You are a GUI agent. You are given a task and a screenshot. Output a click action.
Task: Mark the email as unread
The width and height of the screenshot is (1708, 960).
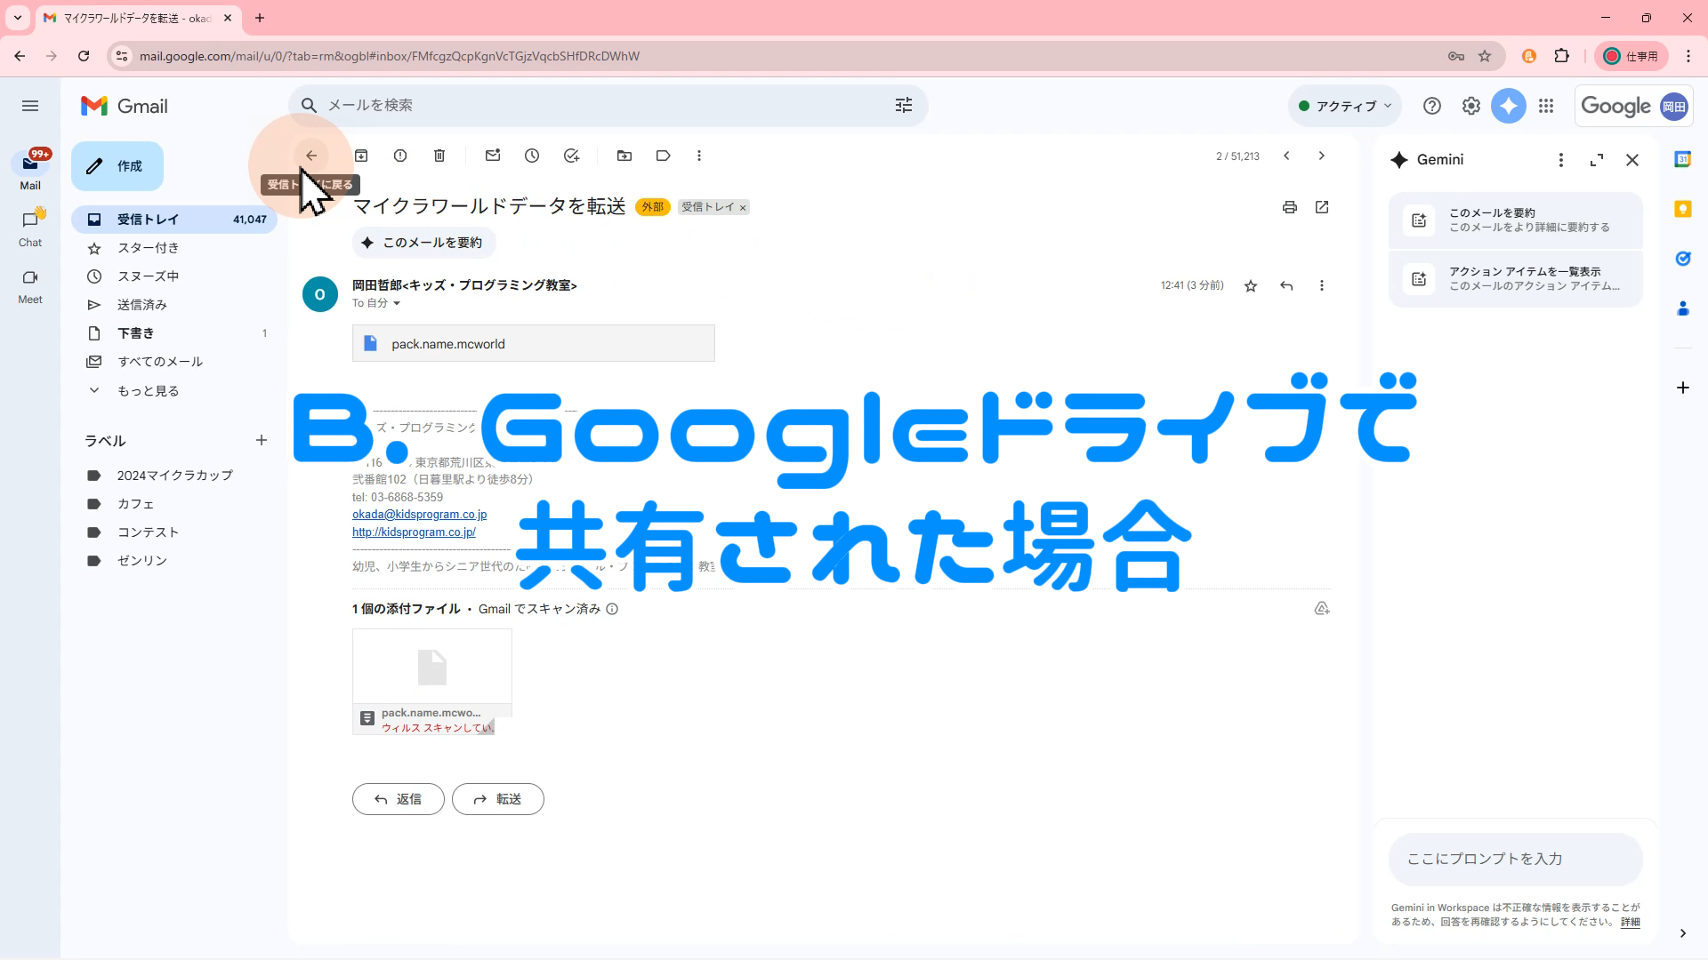pyautogui.click(x=493, y=156)
